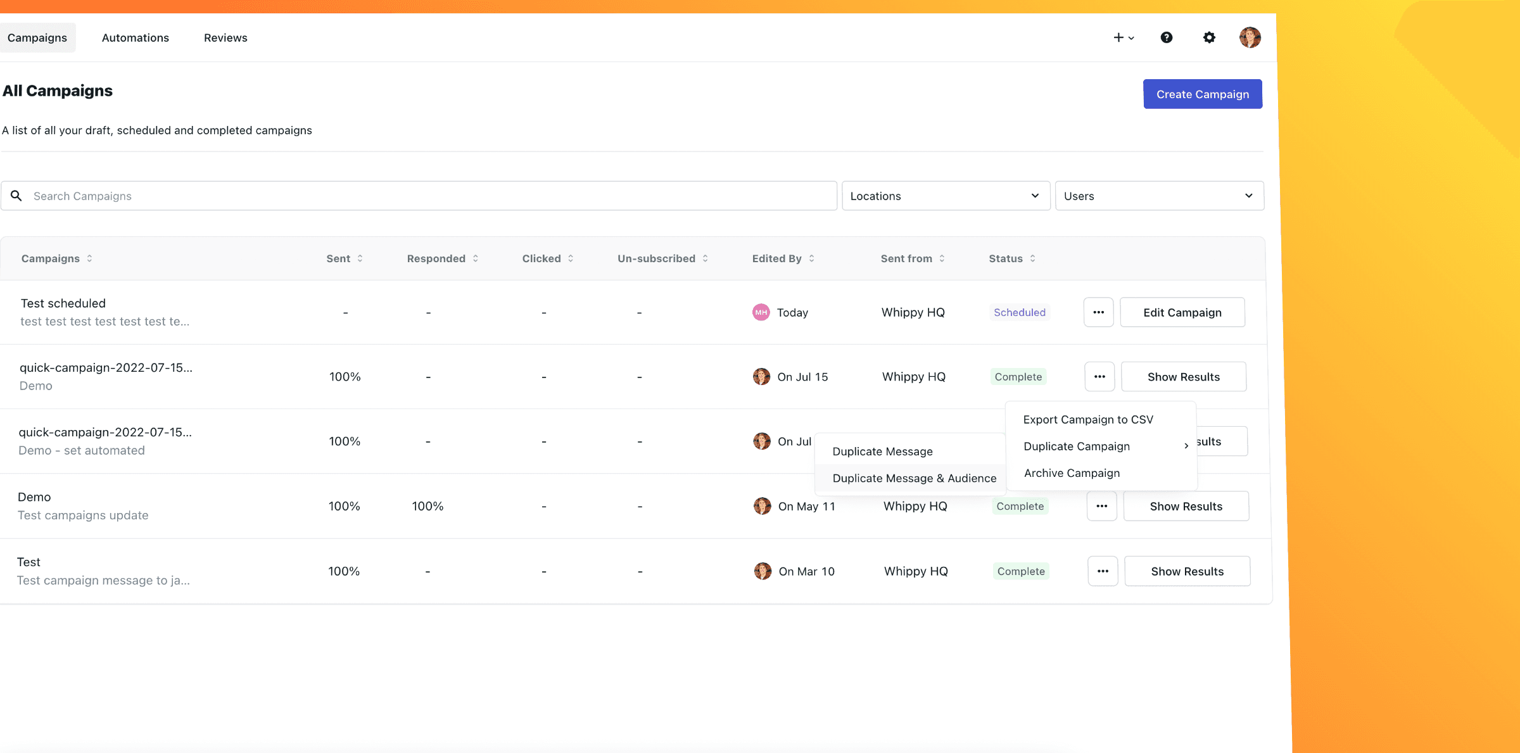The image size is (1520, 753).
Task: Open the user profile avatar
Action: tap(1250, 37)
